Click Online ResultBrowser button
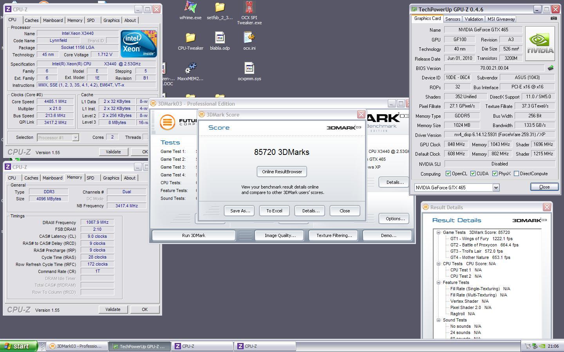This screenshot has height=352, width=564. [x=282, y=172]
